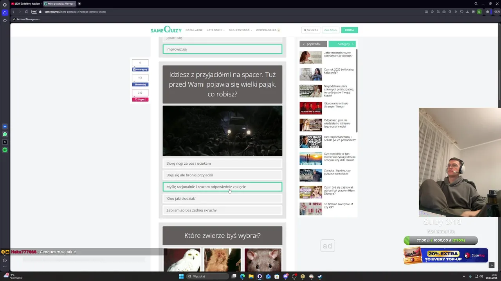
Task: Toggle the VPN badge in address bar
Action: click(34, 12)
